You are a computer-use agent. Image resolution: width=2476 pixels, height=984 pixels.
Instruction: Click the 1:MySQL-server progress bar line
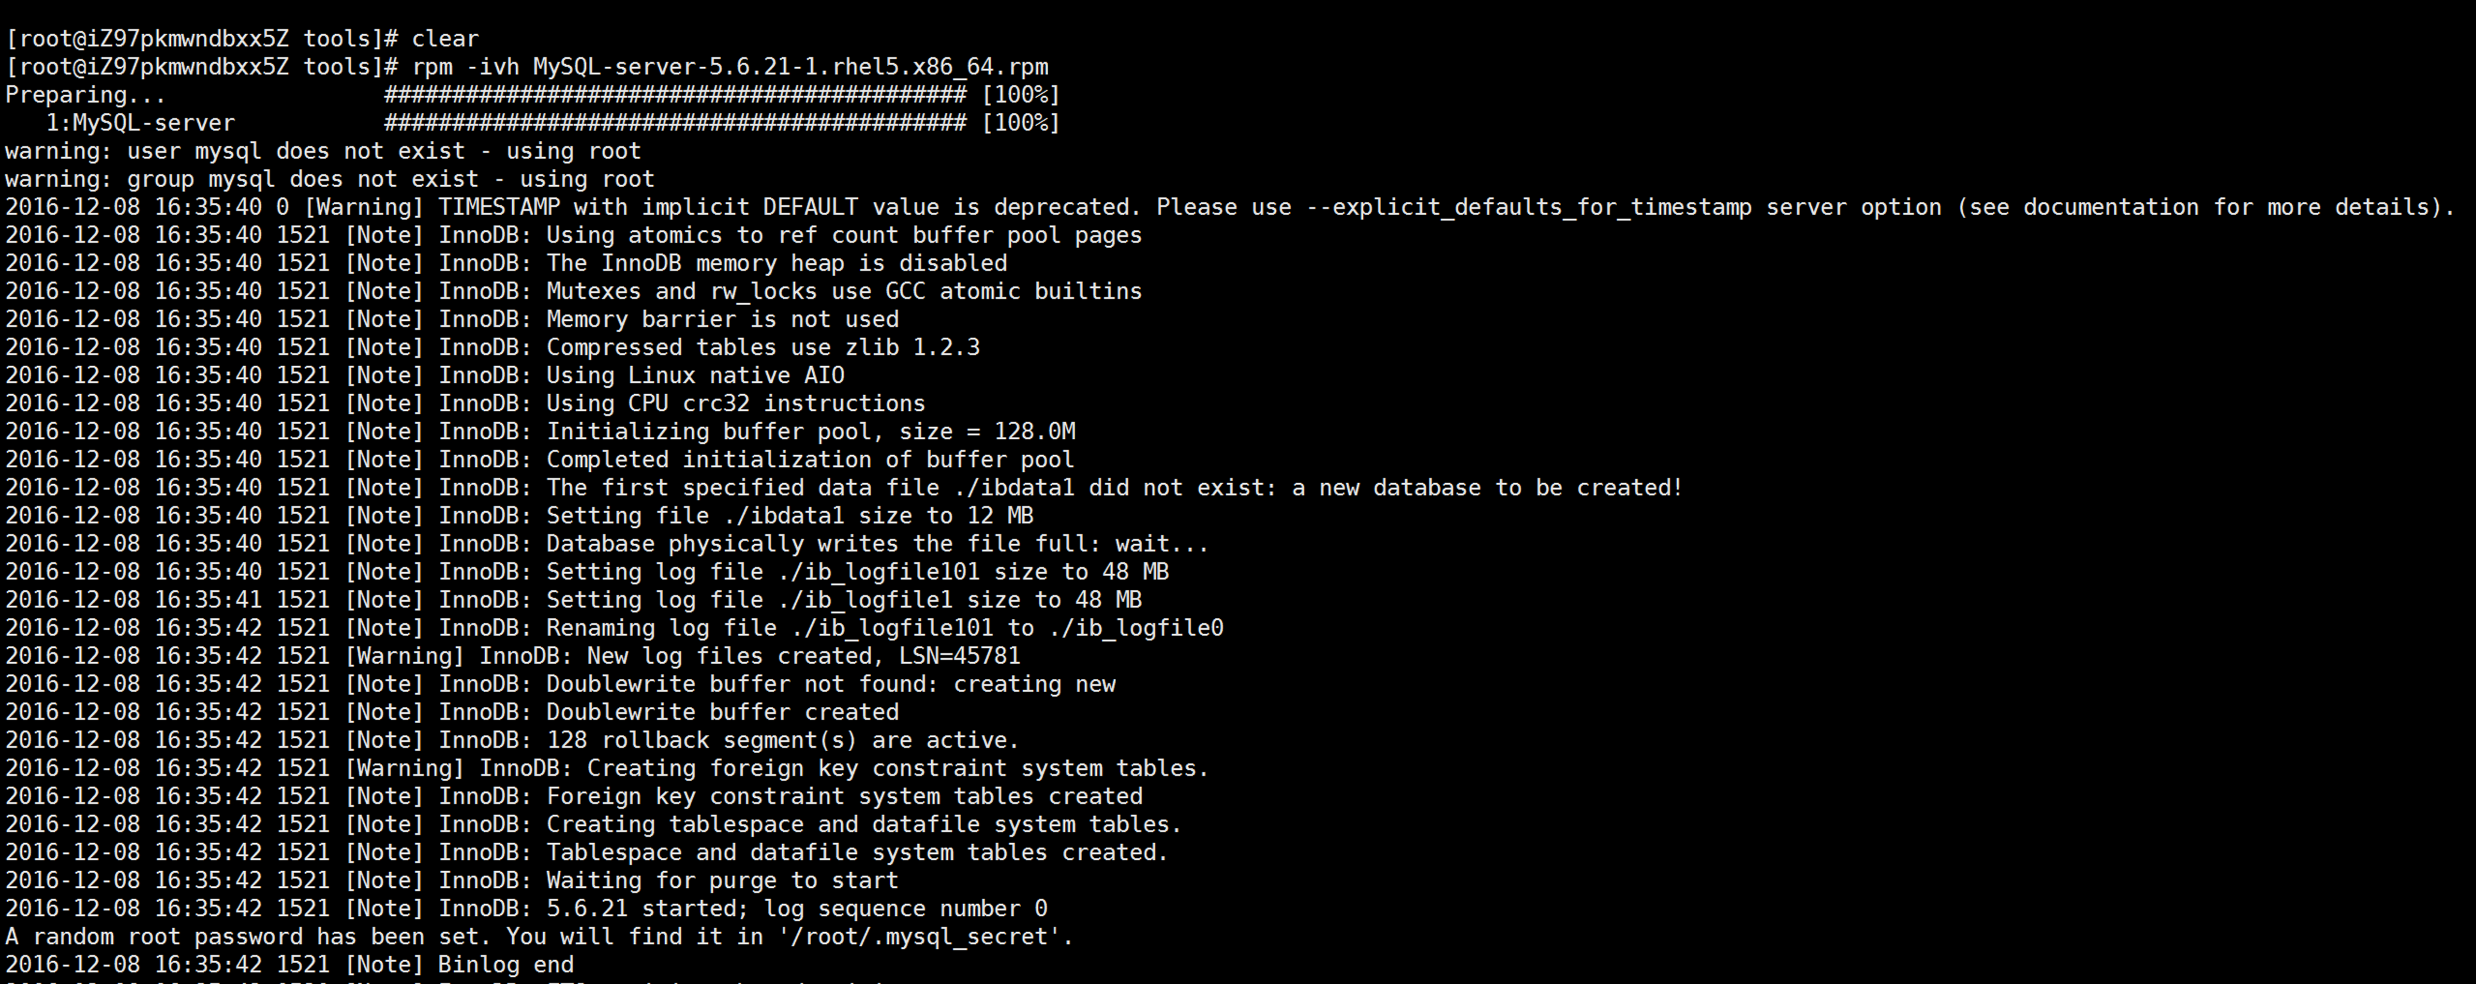coord(533,123)
